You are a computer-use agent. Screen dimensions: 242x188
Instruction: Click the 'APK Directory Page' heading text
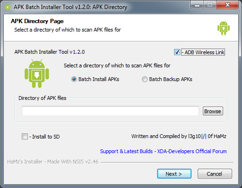[x=37, y=21]
